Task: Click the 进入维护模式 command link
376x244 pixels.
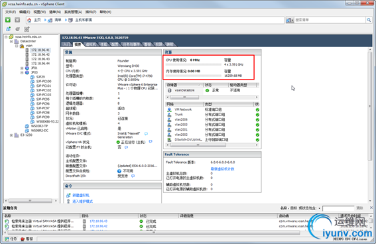Action: coord(82,202)
